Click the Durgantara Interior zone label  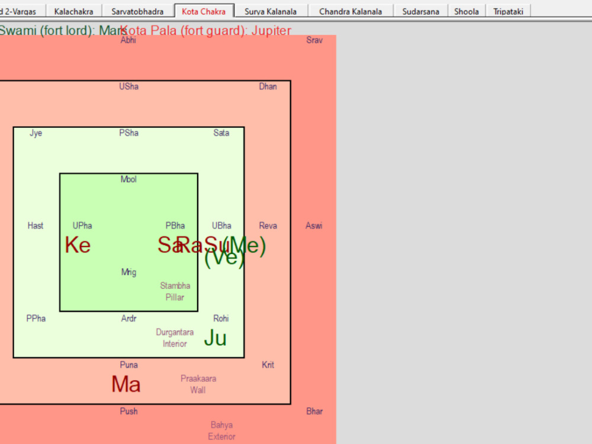[175, 338]
